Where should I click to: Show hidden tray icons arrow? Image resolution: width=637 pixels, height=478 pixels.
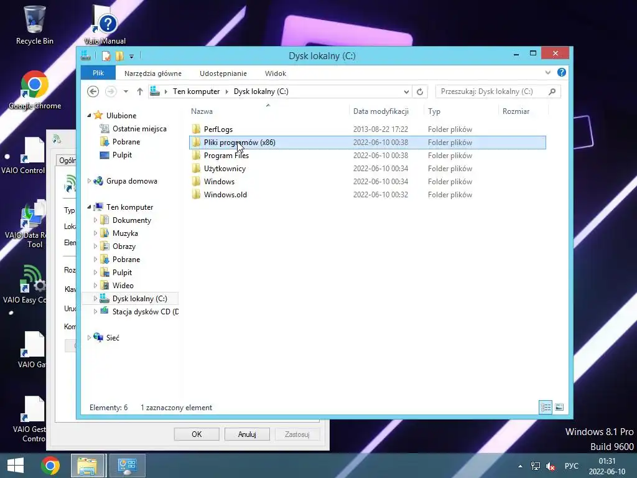520,466
